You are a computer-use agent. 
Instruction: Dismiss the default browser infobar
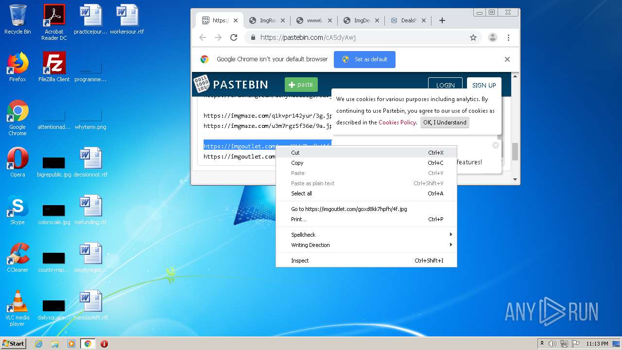click(507, 59)
